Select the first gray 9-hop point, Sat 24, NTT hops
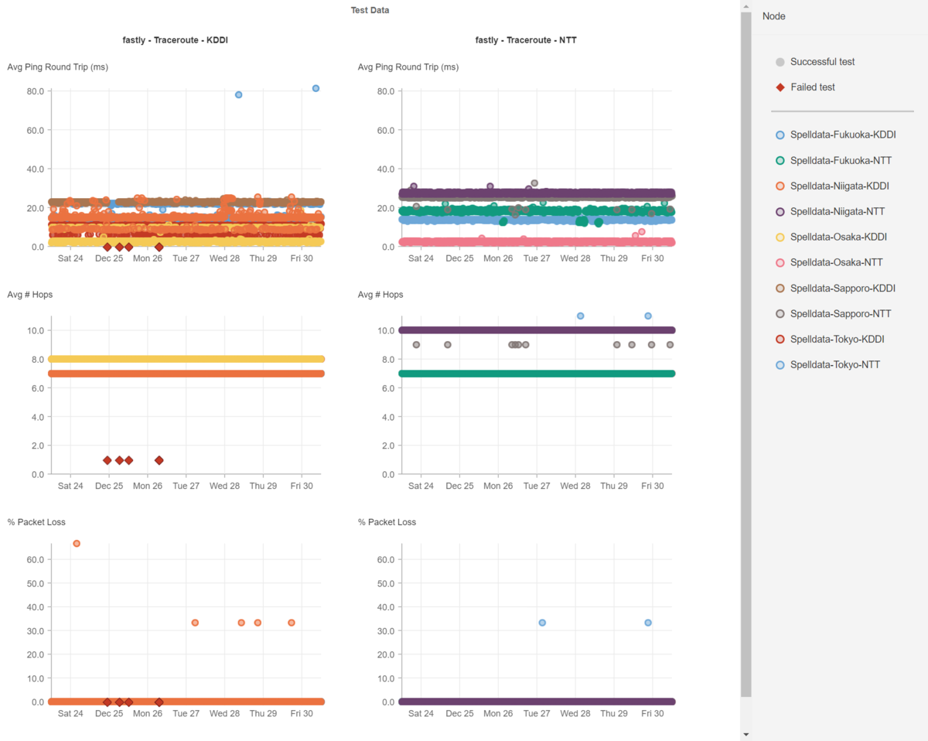Image resolution: width=928 pixels, height=741 pixels. click(416, 345)
